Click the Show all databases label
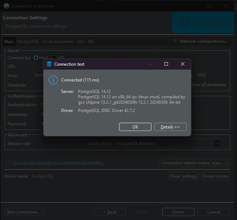 (x=209, y=85)
